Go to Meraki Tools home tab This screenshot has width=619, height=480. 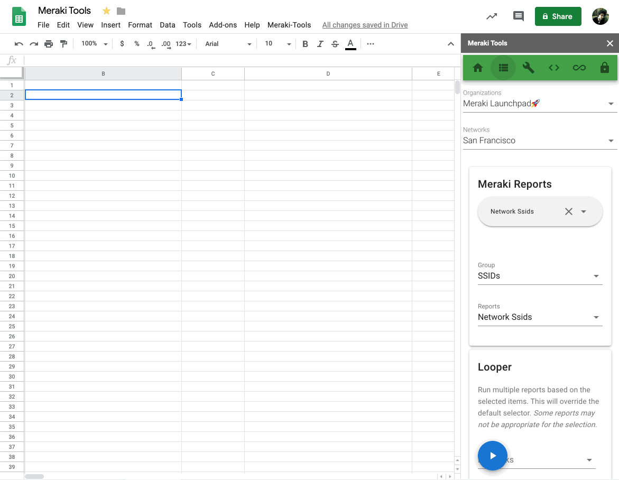[478, 68]
